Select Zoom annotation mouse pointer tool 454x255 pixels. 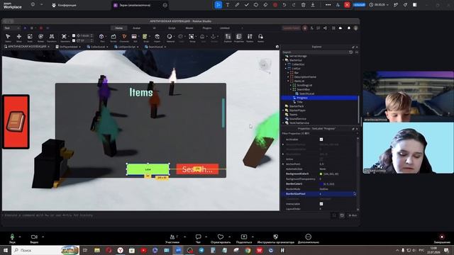(218, 5)
